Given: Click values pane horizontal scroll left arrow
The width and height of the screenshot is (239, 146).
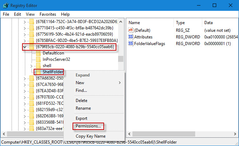Looking at the screenshot, I should pos(129,134).
